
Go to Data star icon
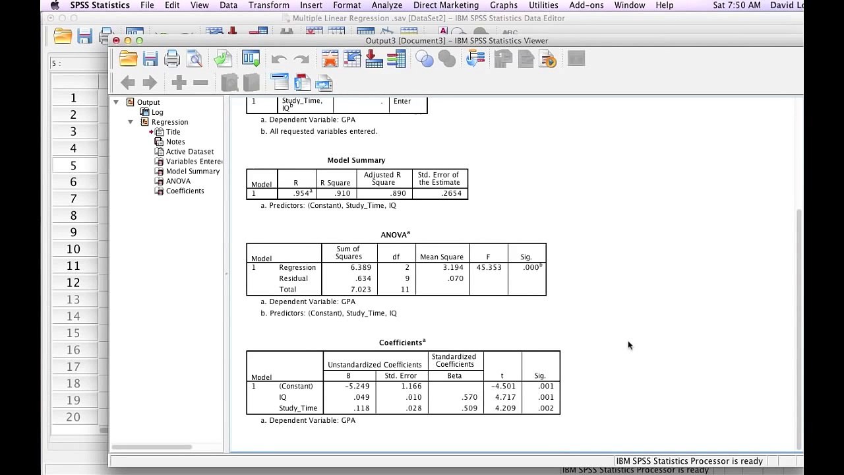[x=330, y=59]
